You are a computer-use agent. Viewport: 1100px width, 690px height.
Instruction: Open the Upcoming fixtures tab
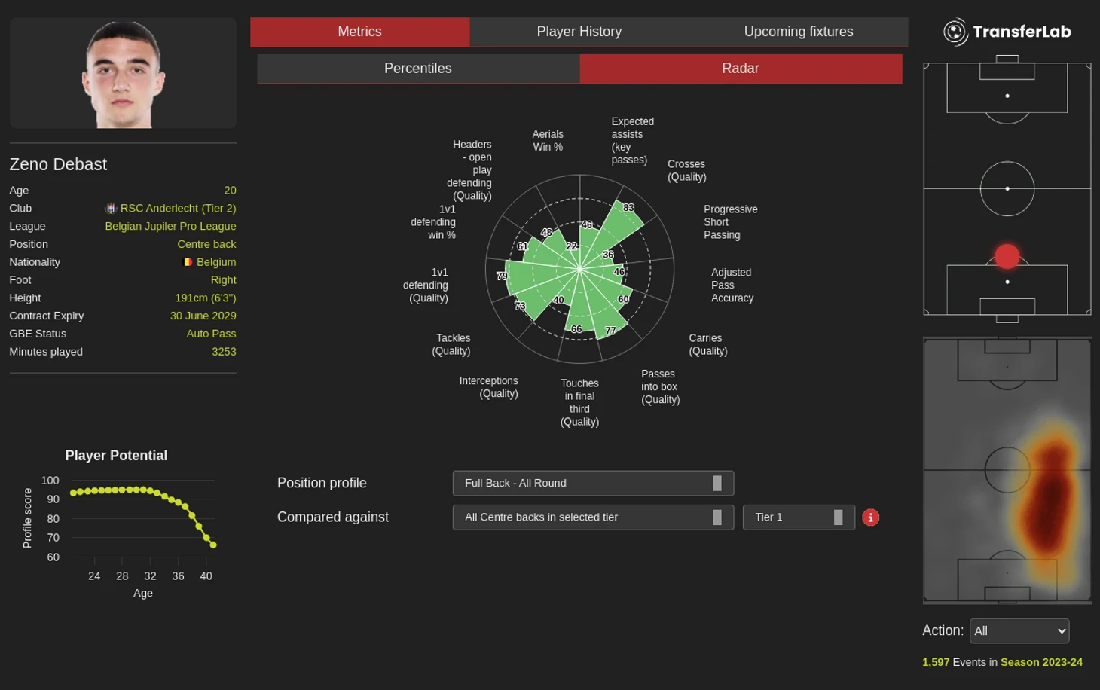point(798,32)
